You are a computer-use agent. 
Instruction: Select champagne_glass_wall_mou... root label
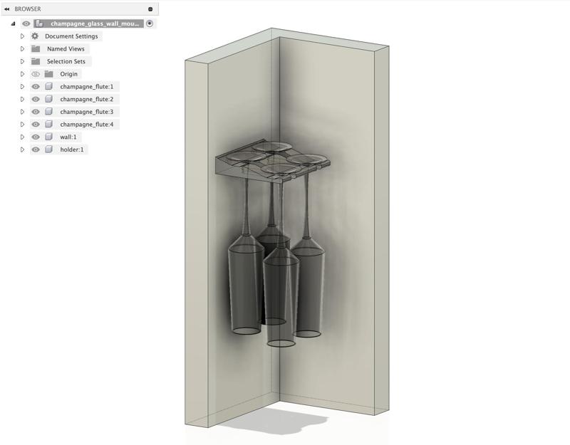(x=95, y=23)
